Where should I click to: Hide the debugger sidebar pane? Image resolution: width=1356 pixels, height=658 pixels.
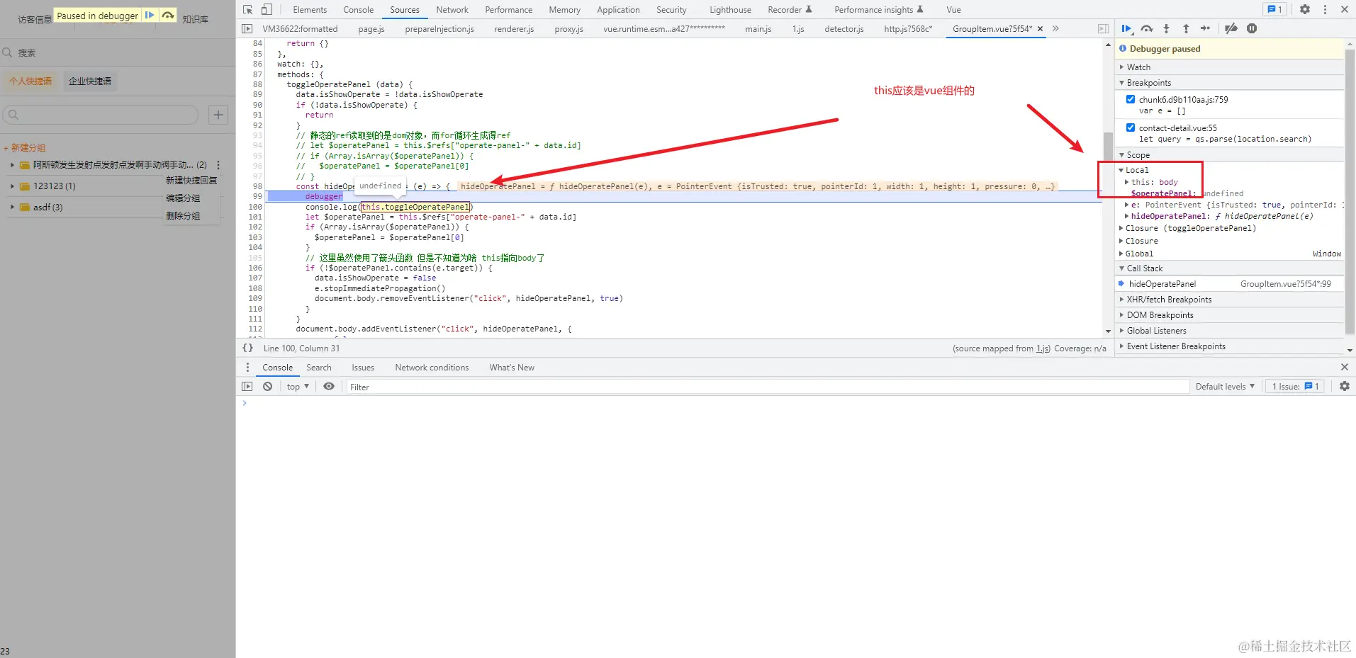1103,29
